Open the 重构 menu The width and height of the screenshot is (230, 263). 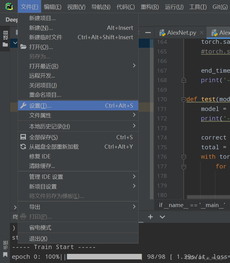pyautogui.click(x=150, y=7)
